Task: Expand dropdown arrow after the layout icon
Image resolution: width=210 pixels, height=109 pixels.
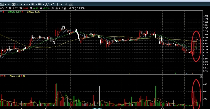Action: 5,4
